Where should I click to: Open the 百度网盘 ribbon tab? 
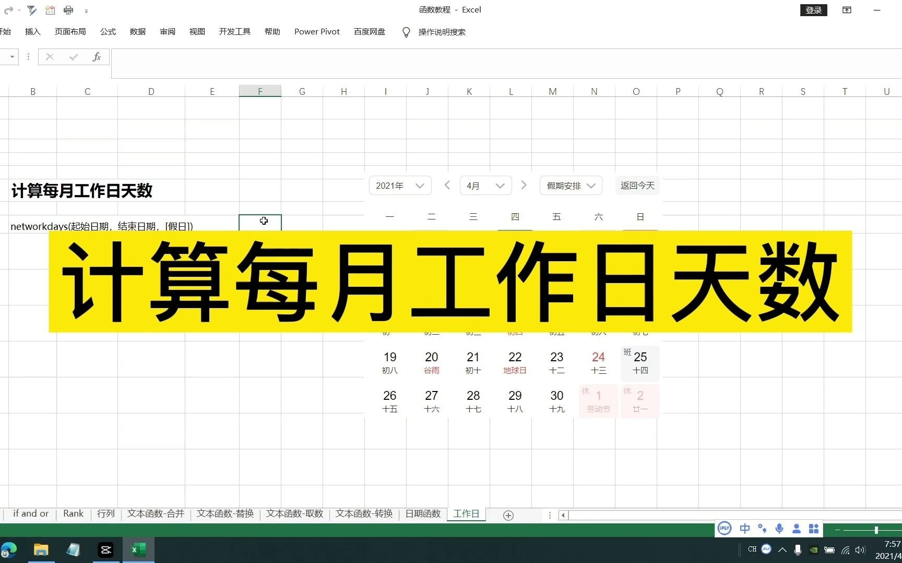(x=370, y=32)
